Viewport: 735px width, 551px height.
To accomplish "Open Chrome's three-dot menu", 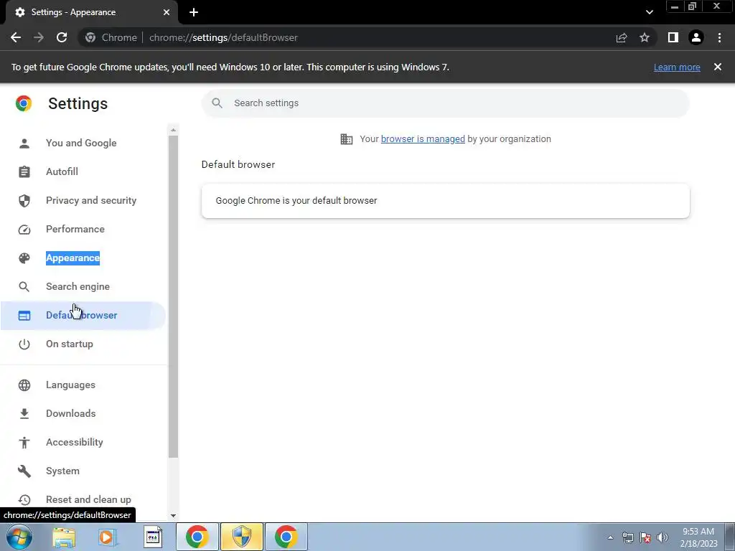I will tap(719, 37).
